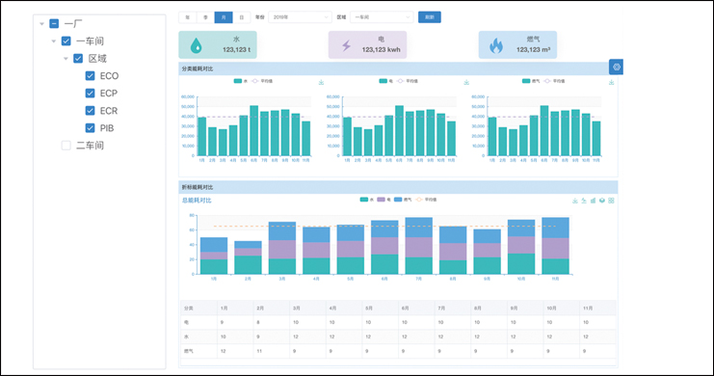Click the blue refresh (刷新) button
The image size is (714, 376).
[x=430, y=17]
